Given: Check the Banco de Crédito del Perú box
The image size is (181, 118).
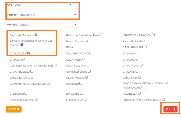Looking at the screenshot, I should pyautogui.click(x=101, y=35).
